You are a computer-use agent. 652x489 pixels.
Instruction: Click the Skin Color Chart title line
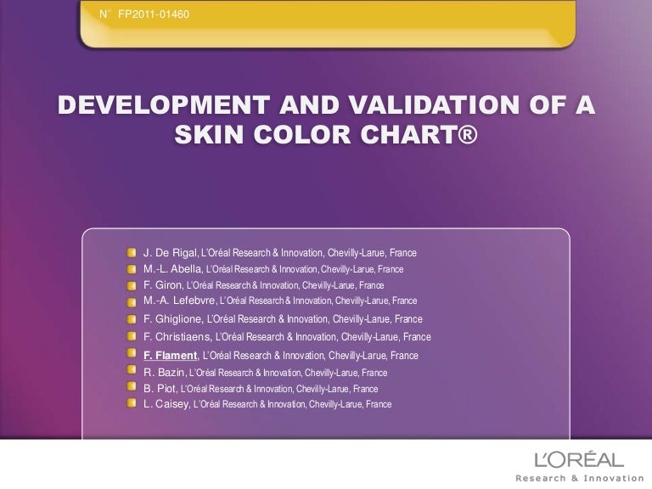[x=325, y=135]
